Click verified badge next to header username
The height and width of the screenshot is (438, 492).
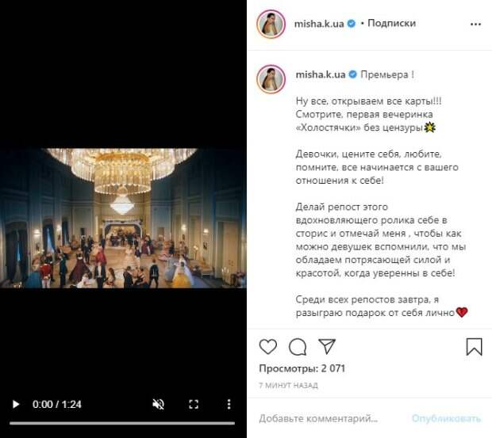tap(352, 24)
